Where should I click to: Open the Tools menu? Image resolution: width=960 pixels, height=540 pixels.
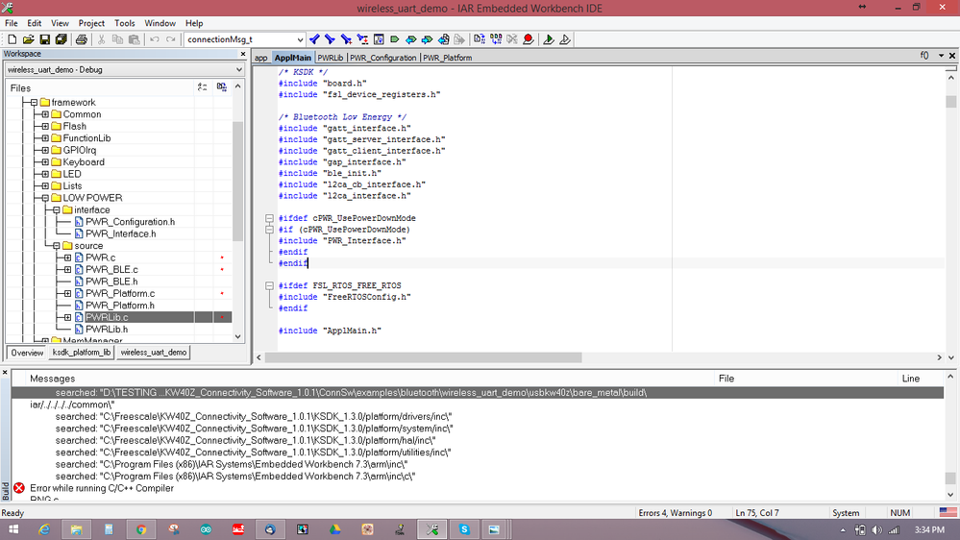124,23
